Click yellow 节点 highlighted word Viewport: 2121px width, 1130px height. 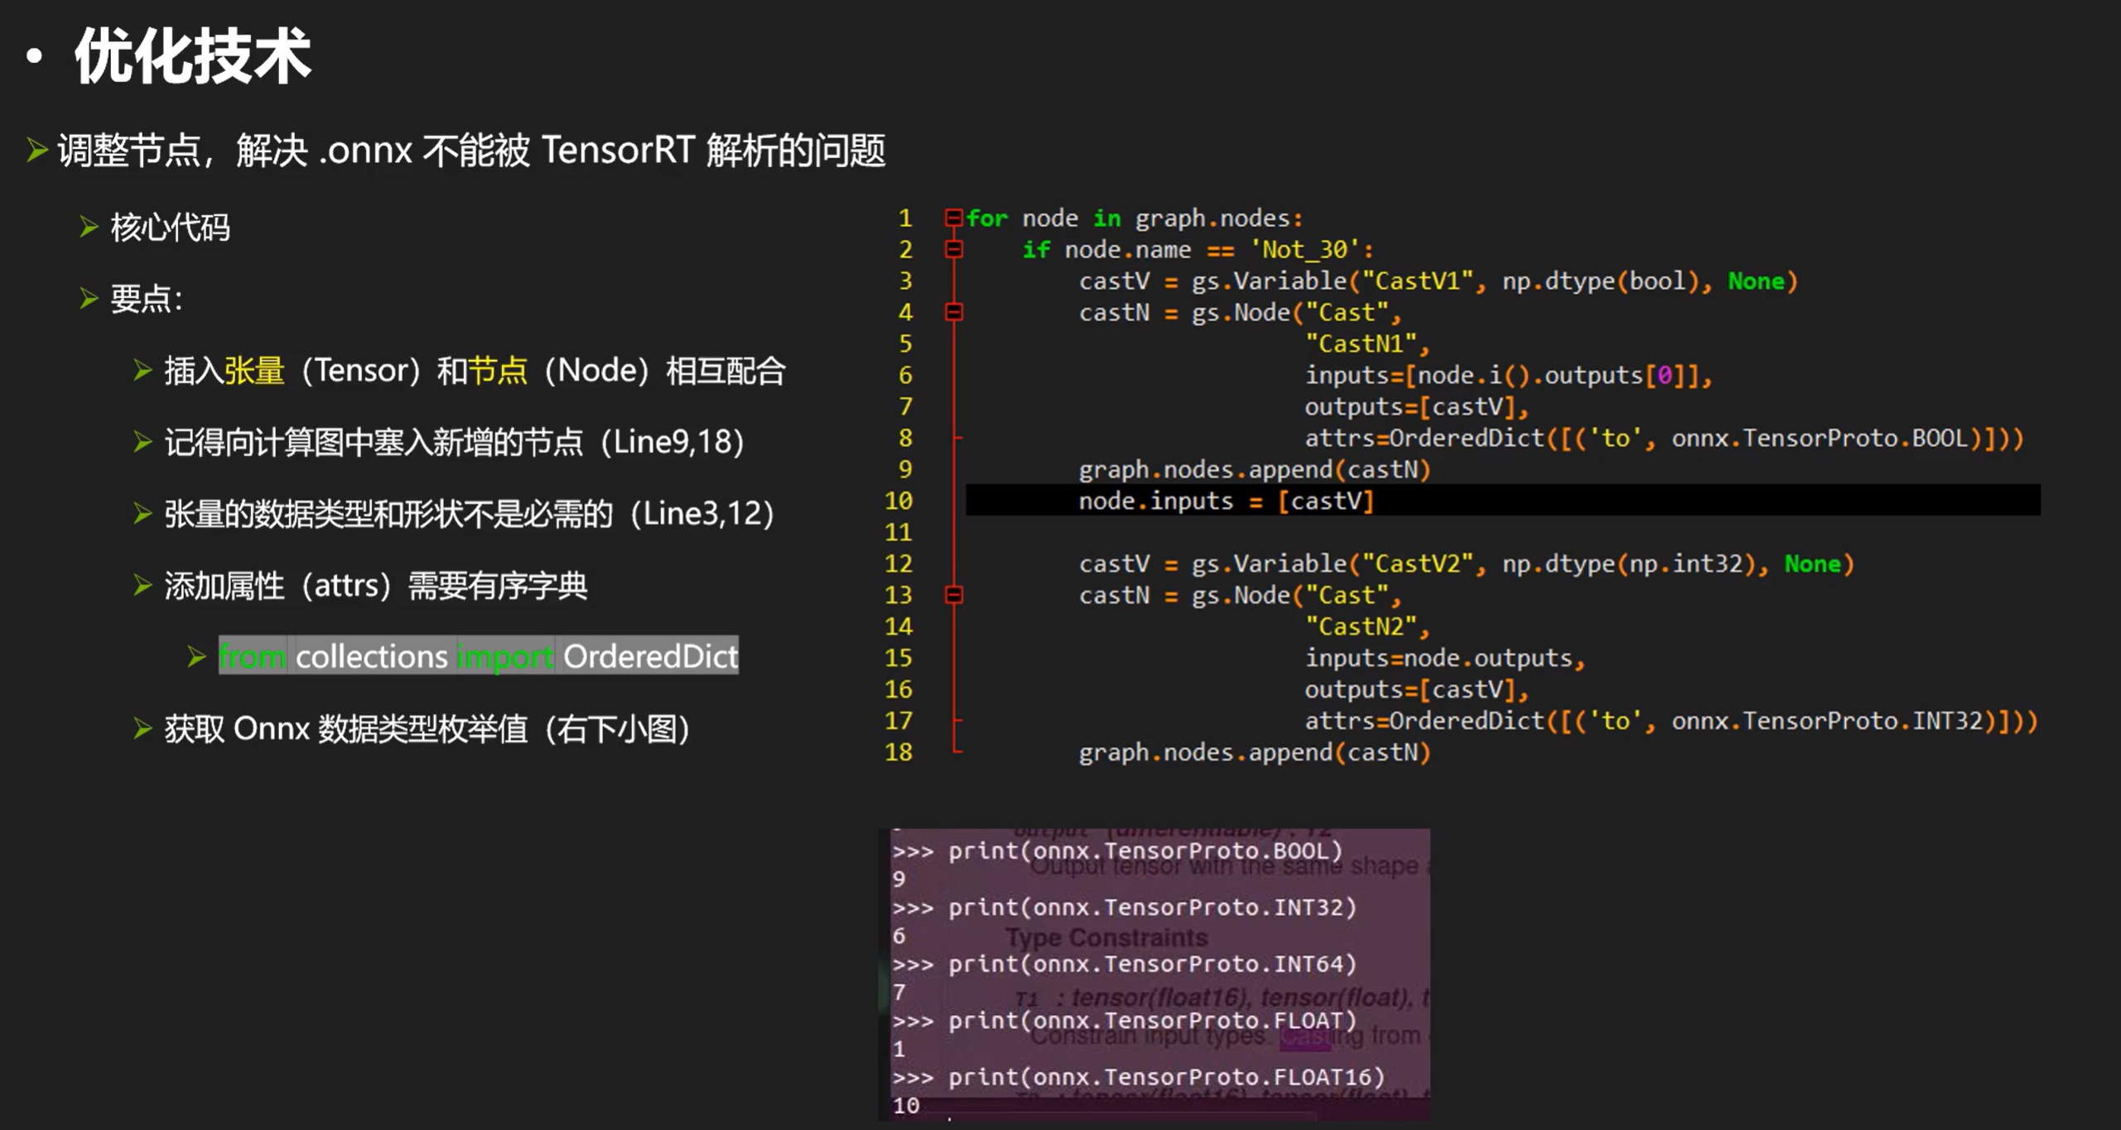(x=498, y=370)
